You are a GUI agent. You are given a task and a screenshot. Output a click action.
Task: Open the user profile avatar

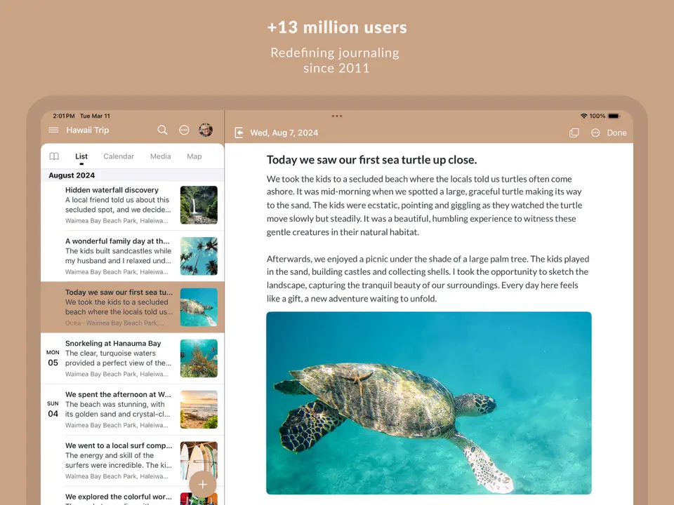tap(206, 130)
